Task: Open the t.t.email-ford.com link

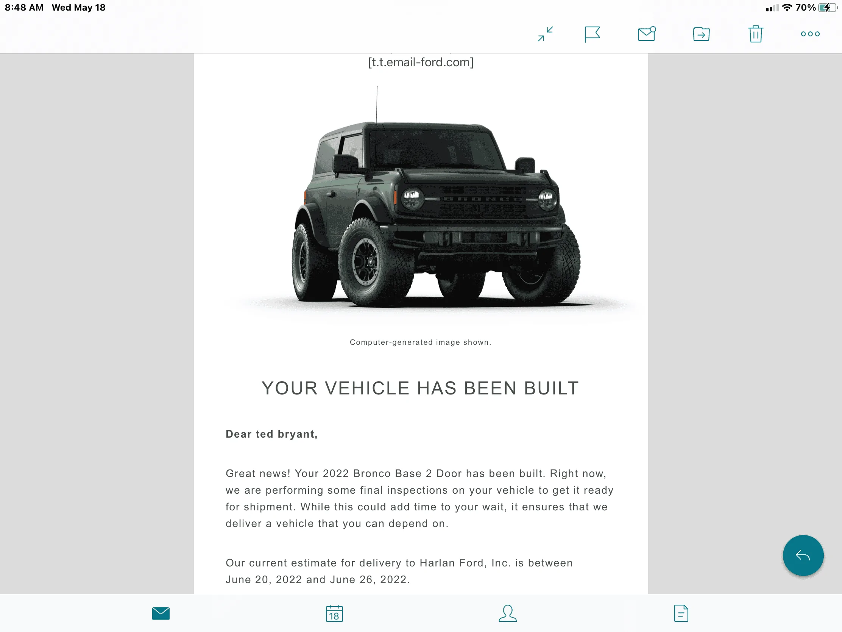Action: (x=421, y=62)
